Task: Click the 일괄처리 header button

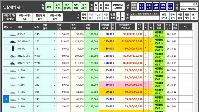Action: coord(159,27)
